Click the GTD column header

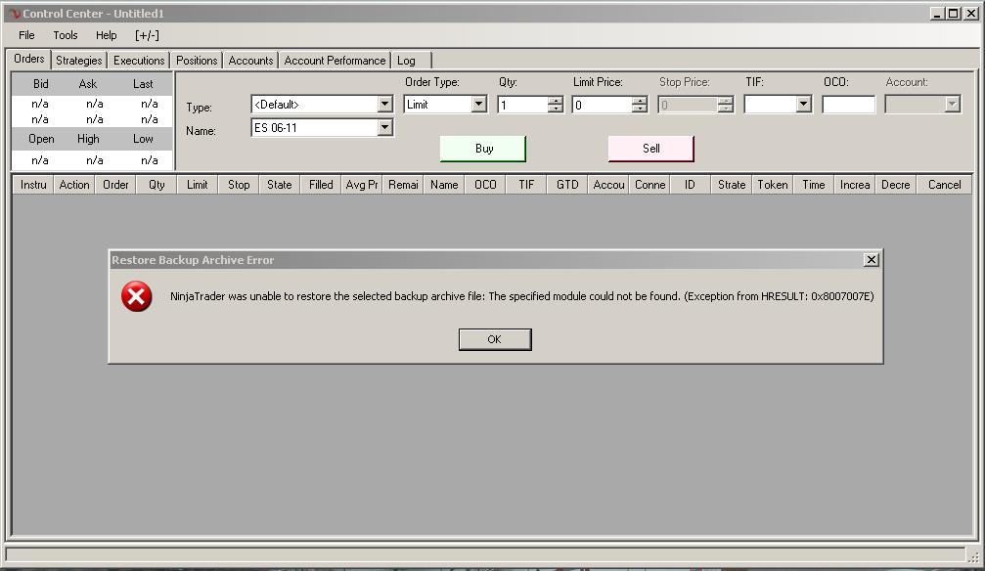[567, 185]
